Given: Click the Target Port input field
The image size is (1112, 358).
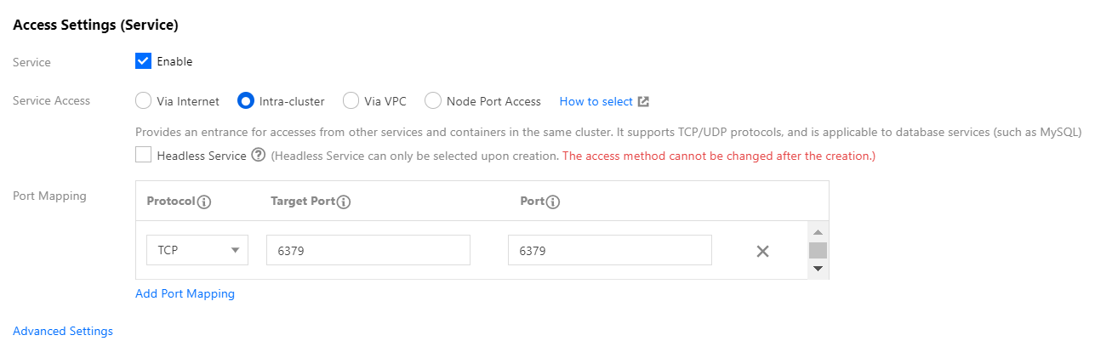Looking at the screenshot, I should (x=368, y=251).
